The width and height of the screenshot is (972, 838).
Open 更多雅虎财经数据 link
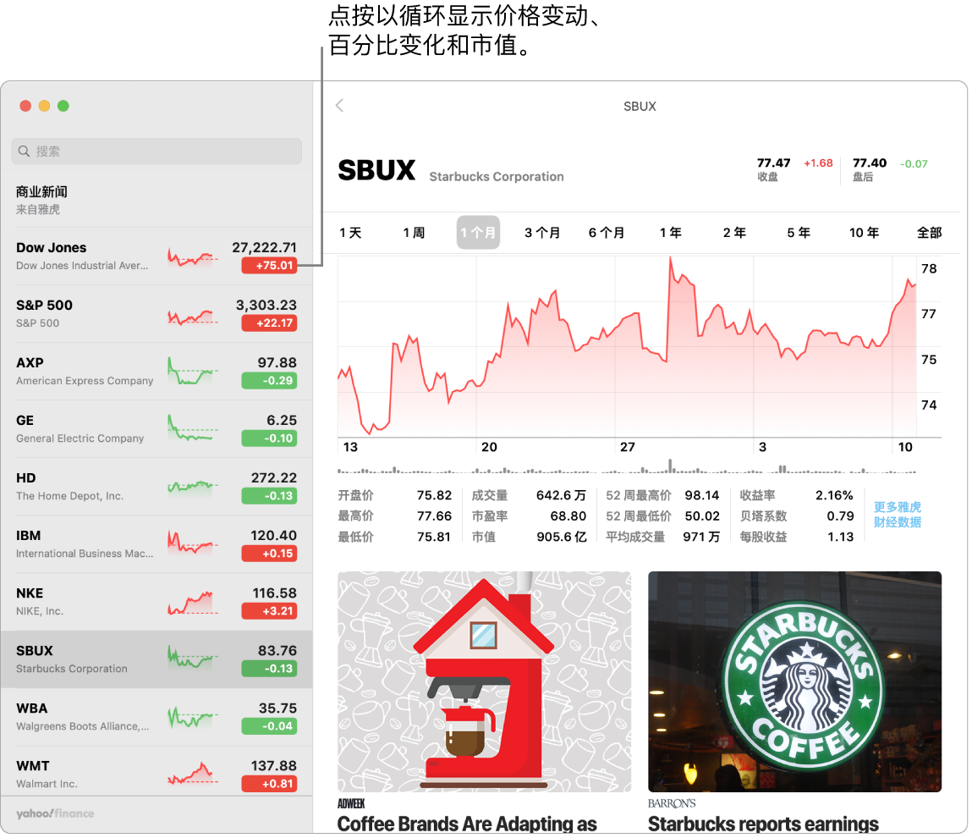pyautogui.click(x=897, y=515)
